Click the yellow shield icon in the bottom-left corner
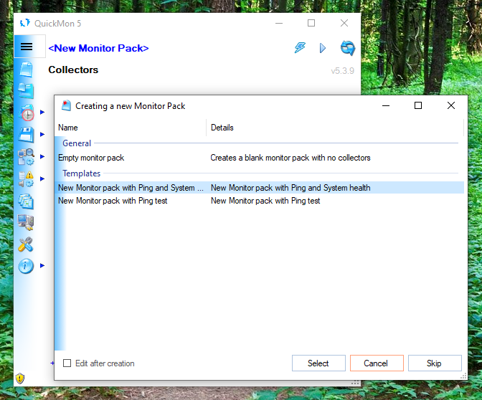 click(20, 378)
